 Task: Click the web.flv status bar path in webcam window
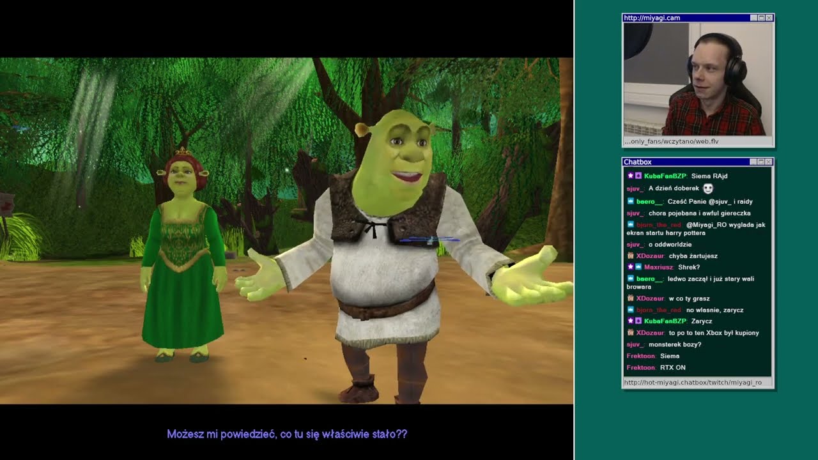[x=698, y=141]
